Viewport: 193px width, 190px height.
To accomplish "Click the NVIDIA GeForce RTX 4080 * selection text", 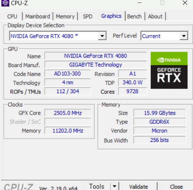I will coord(44,36).
